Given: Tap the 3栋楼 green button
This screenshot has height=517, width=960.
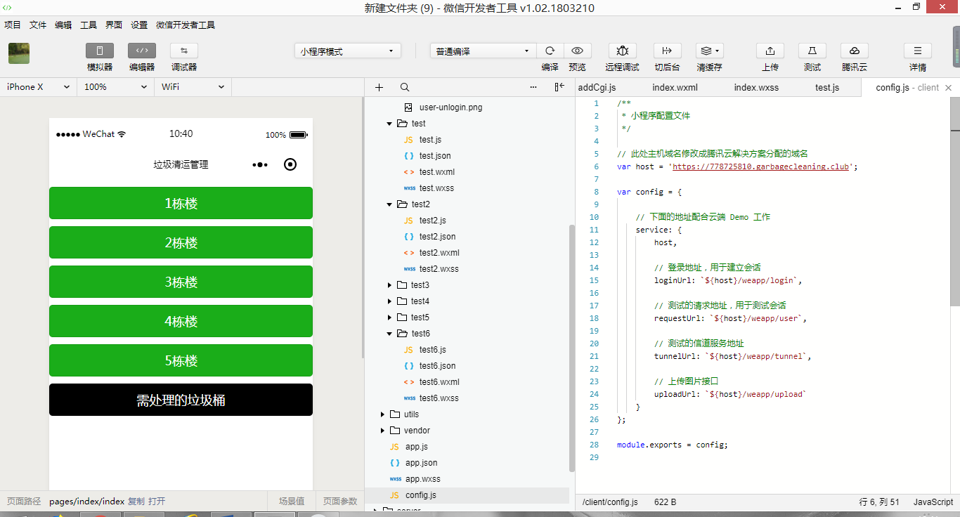Looking at the screenshot, I should (181, 282).
